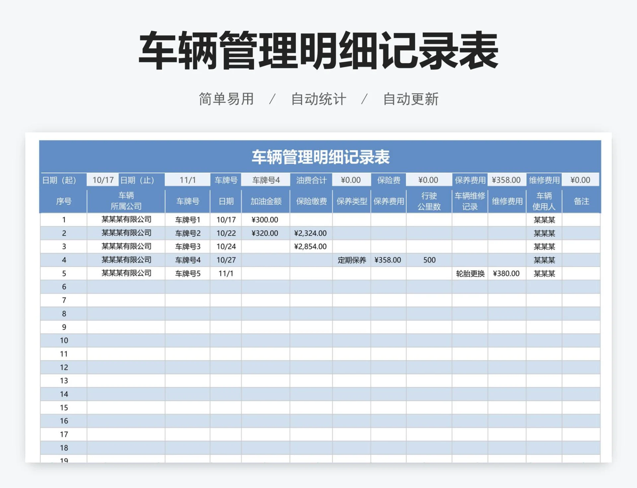Select the 油费合计 total cell ¥0.00
Viewport: 637px width, 488px height.
(x=352, y=180)
